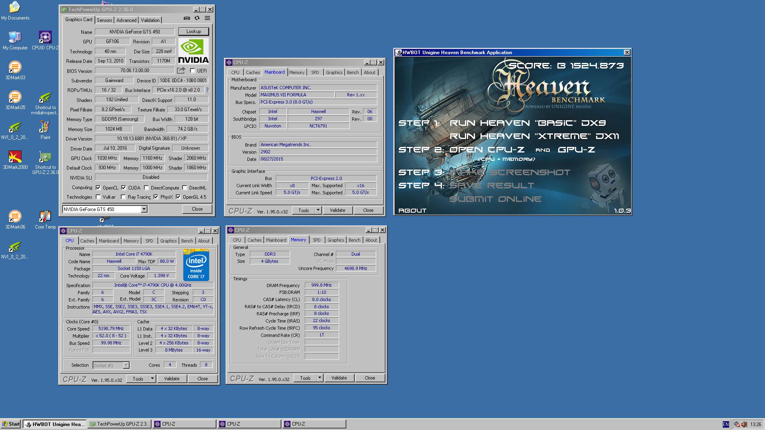765x430 pixels.
Task: Open Bench tab in CPU tab CPU-Z window
Action: [187, 241]
